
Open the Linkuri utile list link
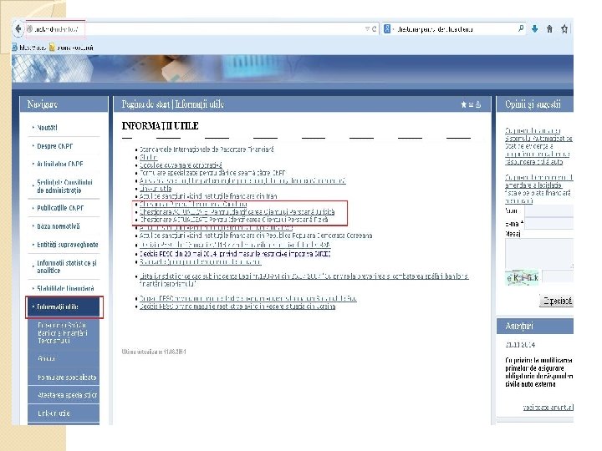click(156, 188)
